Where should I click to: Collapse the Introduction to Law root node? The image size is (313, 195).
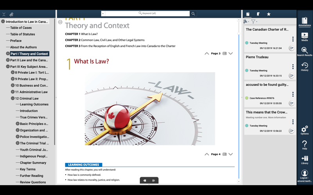(x=3, y=21)
